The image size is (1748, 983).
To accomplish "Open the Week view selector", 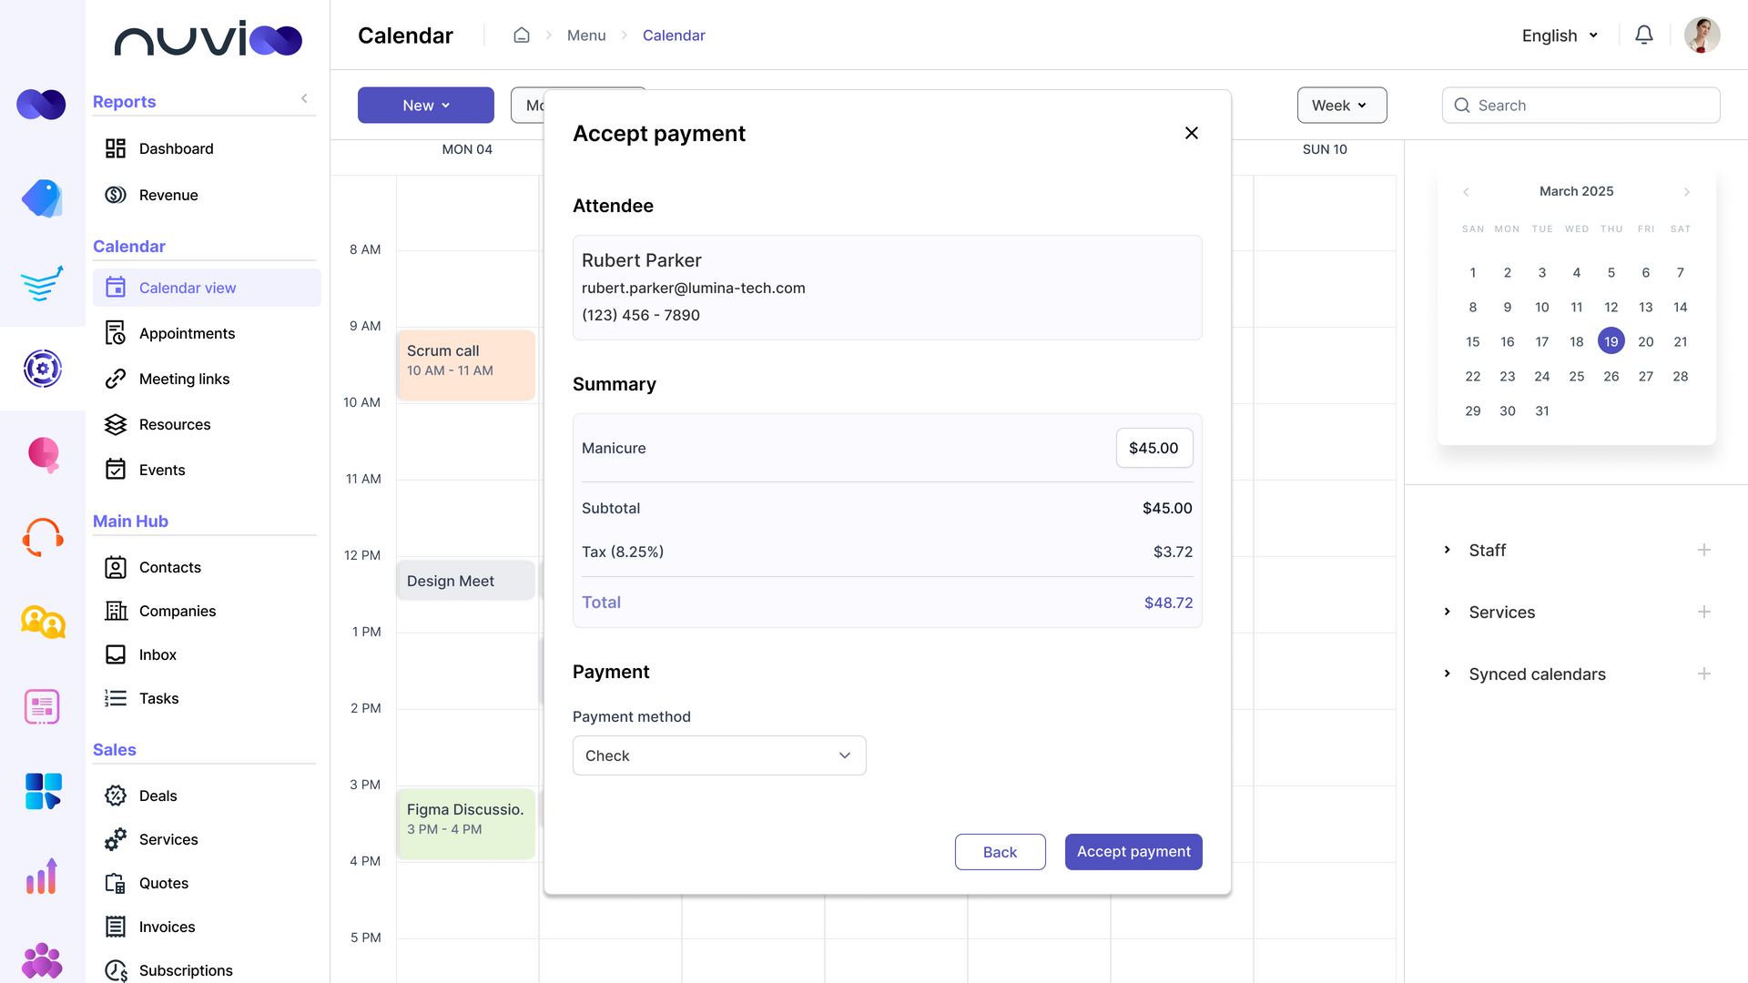I will point(1341,105).
